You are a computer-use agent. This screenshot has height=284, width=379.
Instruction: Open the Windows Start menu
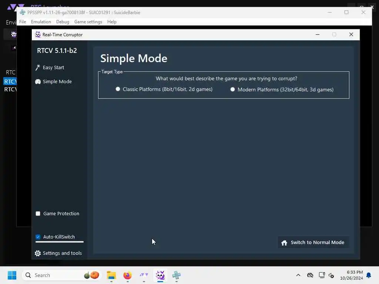[x=12, y=275]
